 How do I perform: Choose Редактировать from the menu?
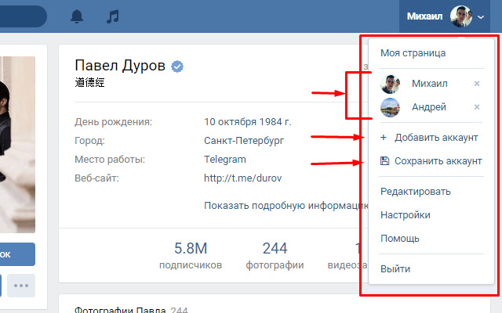pos(415,192)
